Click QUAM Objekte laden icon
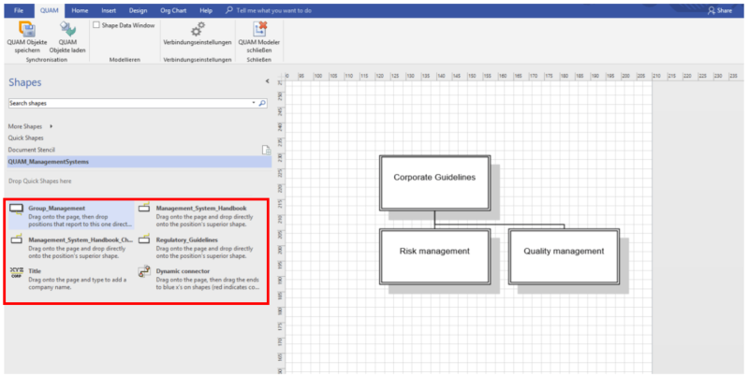The height and width of the screenshot is (376, 749). tap(67, 29)
